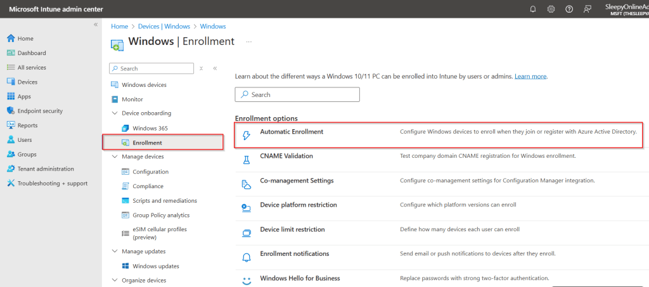This screenshot has height=287, width=649.
Task: Expand the Organize devices section
Action: (x=114, y=280)
